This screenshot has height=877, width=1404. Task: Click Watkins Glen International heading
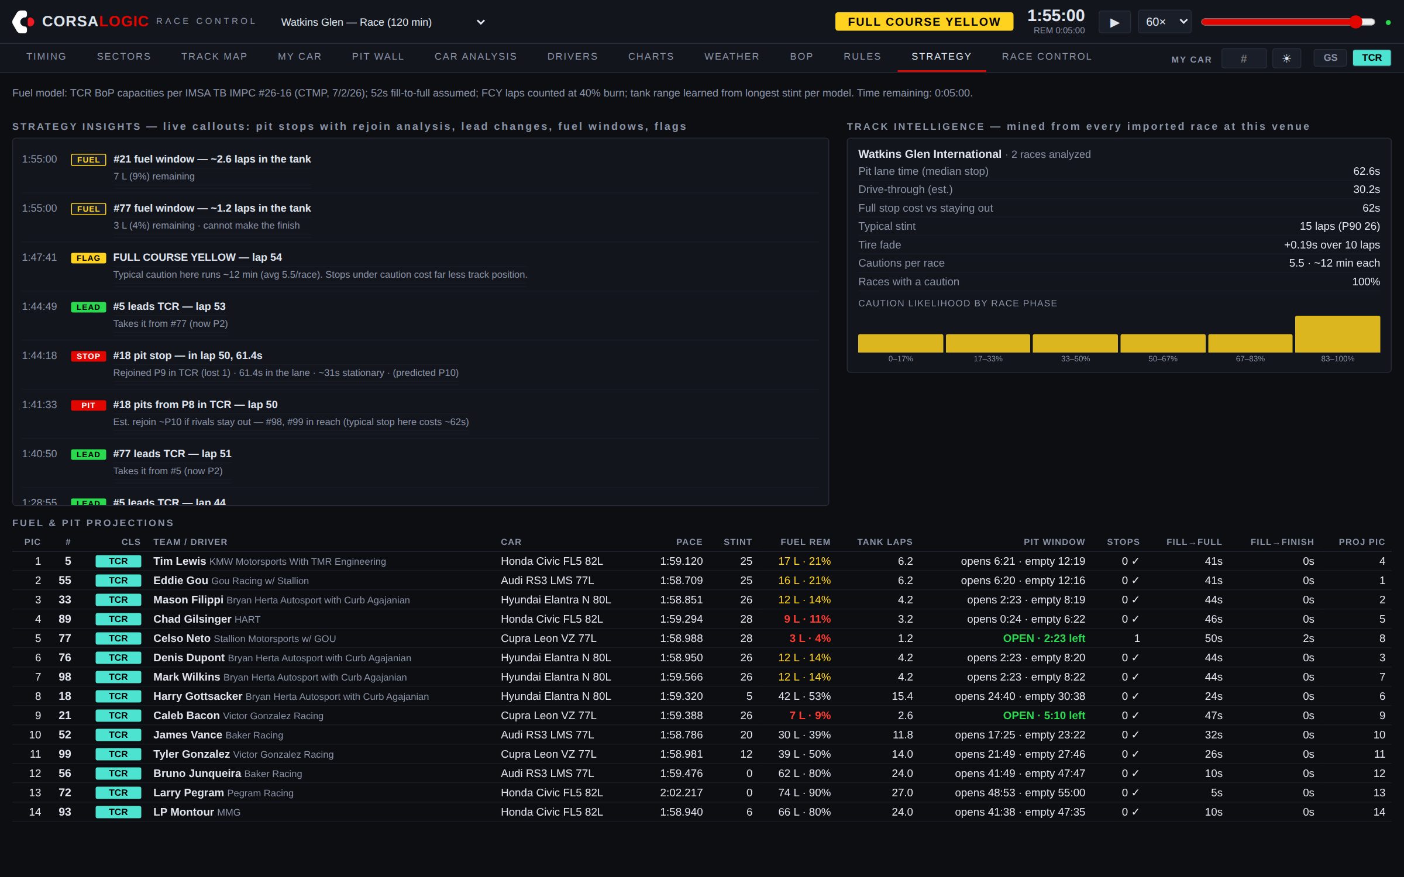click(930, 154)
